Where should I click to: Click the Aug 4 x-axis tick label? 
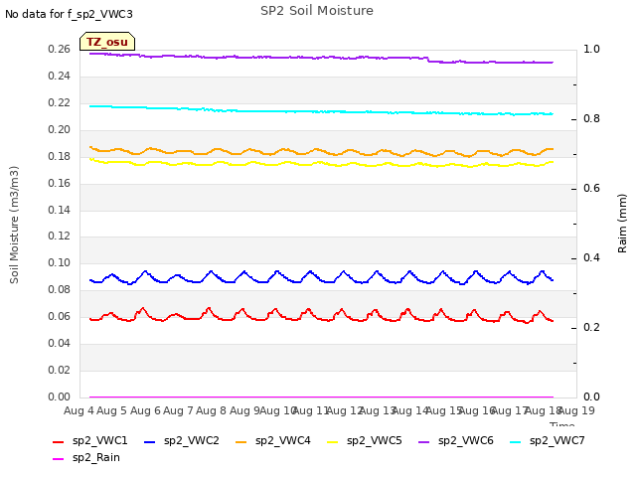tap(79, 410)
